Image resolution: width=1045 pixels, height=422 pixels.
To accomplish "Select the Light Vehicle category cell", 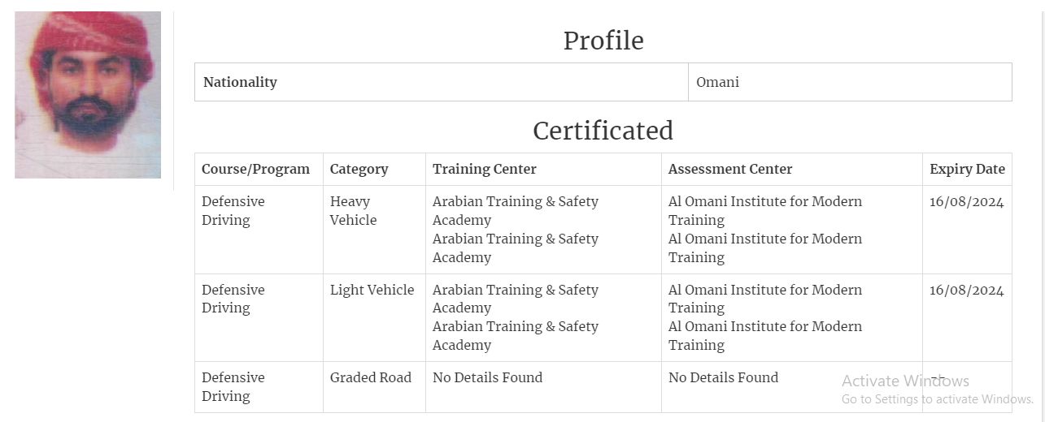I will (x=372, y=290).
